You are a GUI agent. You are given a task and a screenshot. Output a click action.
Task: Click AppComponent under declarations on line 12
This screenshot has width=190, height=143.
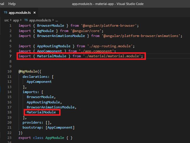39,82
